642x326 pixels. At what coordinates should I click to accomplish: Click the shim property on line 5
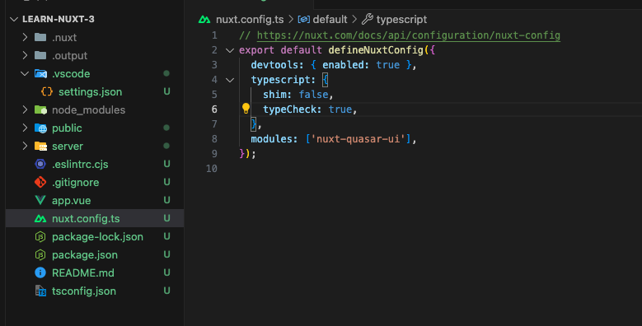point(274,95)
